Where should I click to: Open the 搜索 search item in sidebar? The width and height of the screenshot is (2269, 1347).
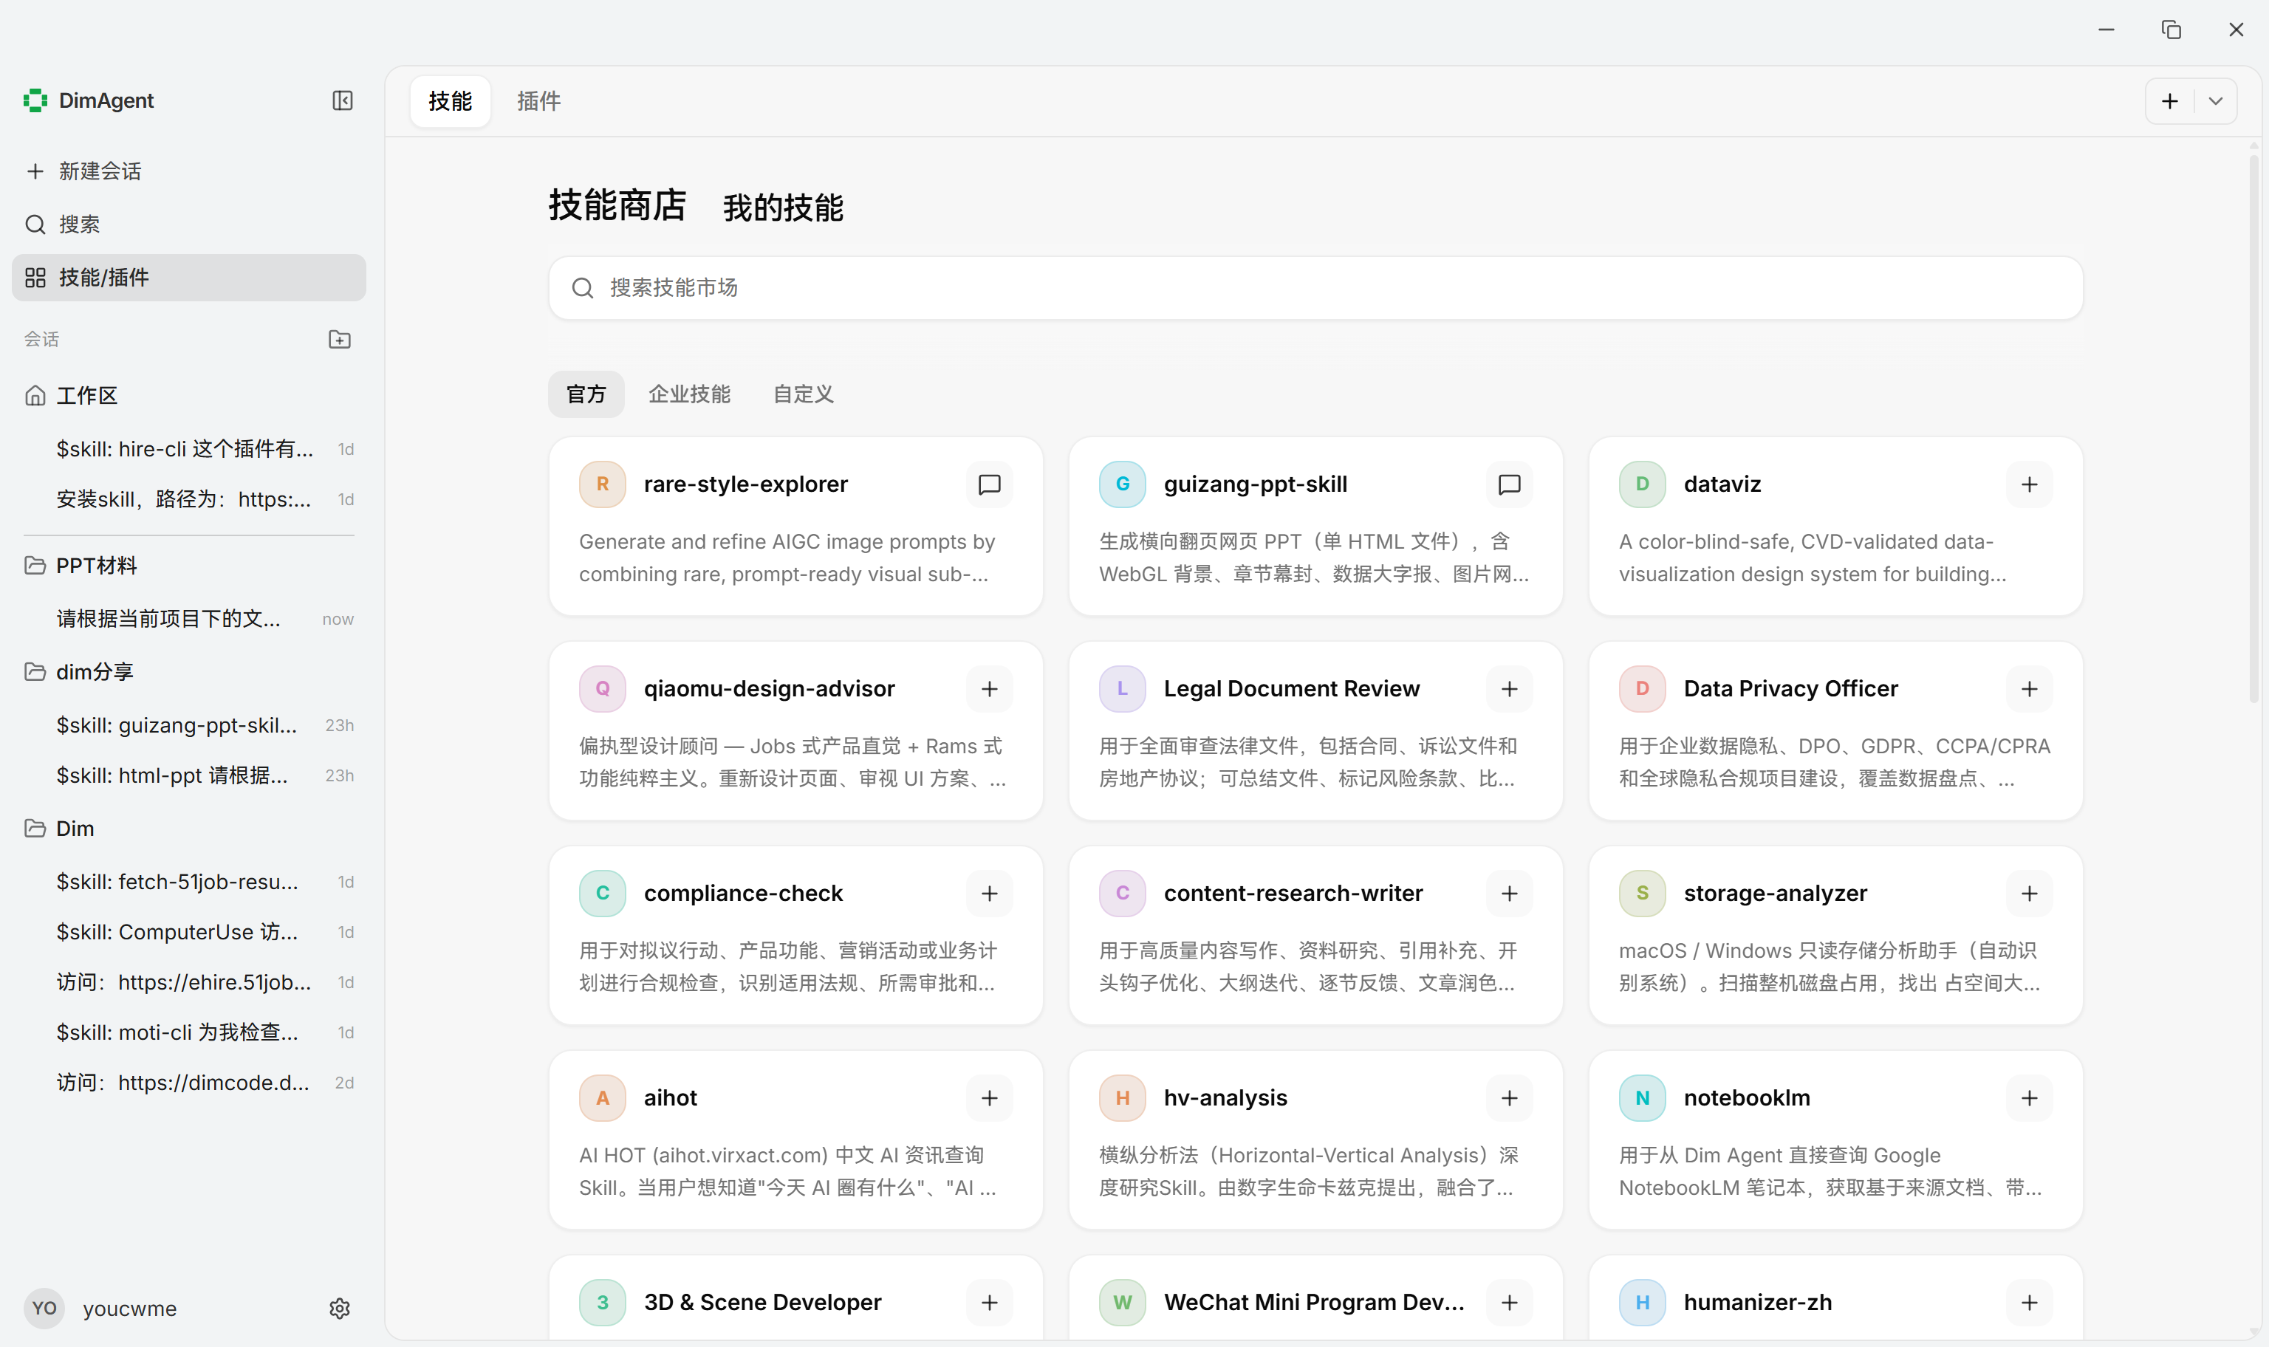point(189,224)
